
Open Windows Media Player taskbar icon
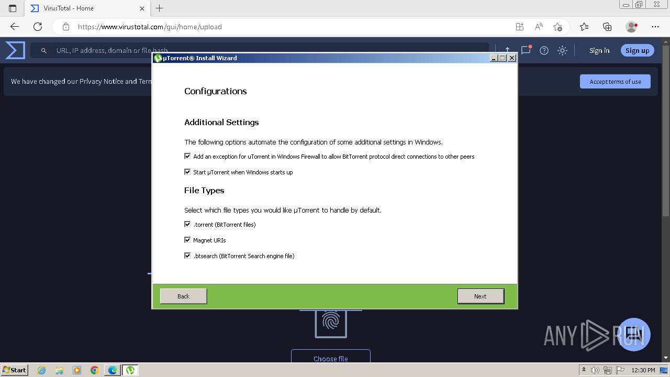(x=77, y=370)
